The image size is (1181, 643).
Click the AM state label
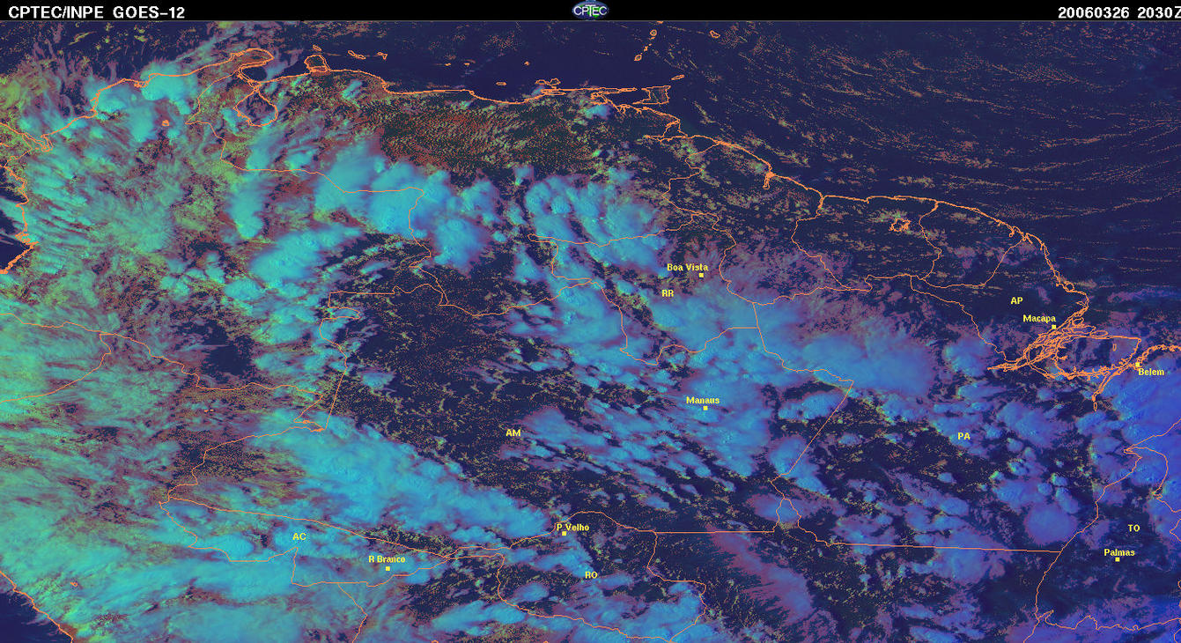pos(513,432)
